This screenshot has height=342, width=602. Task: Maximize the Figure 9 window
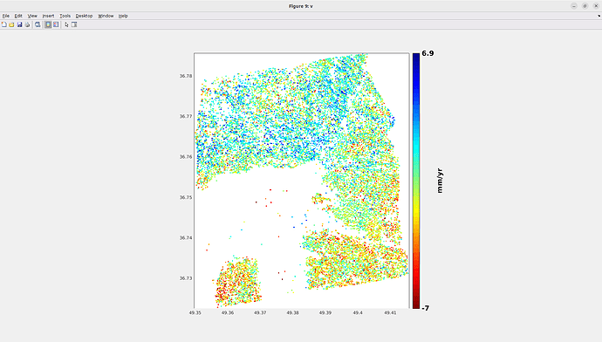[585, 6]
